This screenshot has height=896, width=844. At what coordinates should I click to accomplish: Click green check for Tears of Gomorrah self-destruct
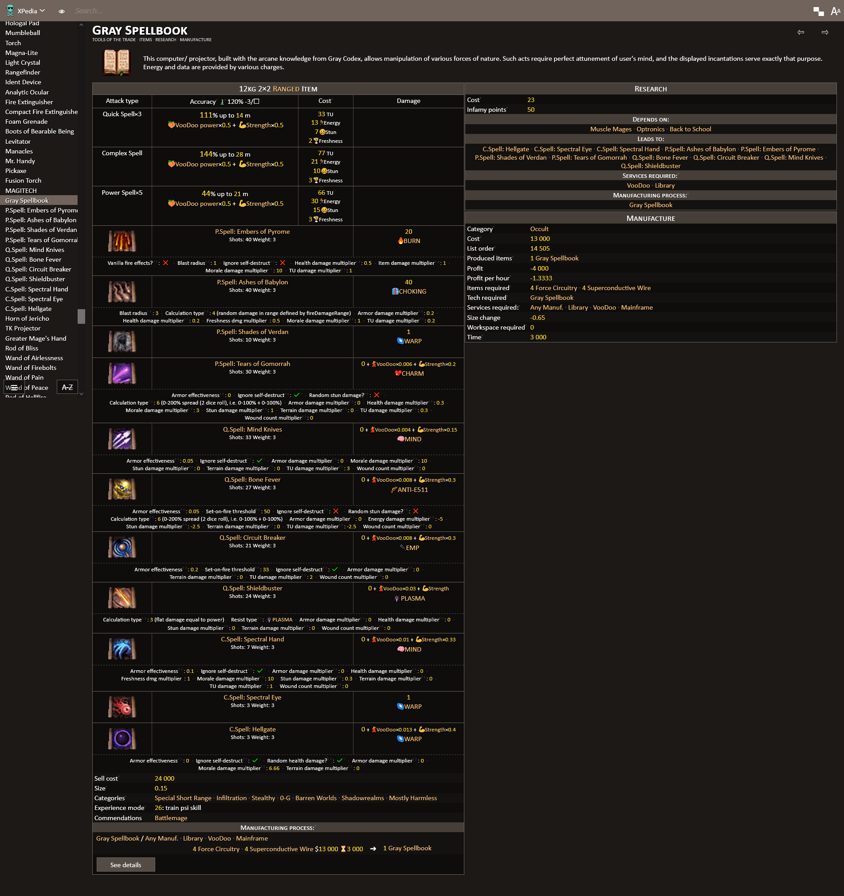(297, 395)
